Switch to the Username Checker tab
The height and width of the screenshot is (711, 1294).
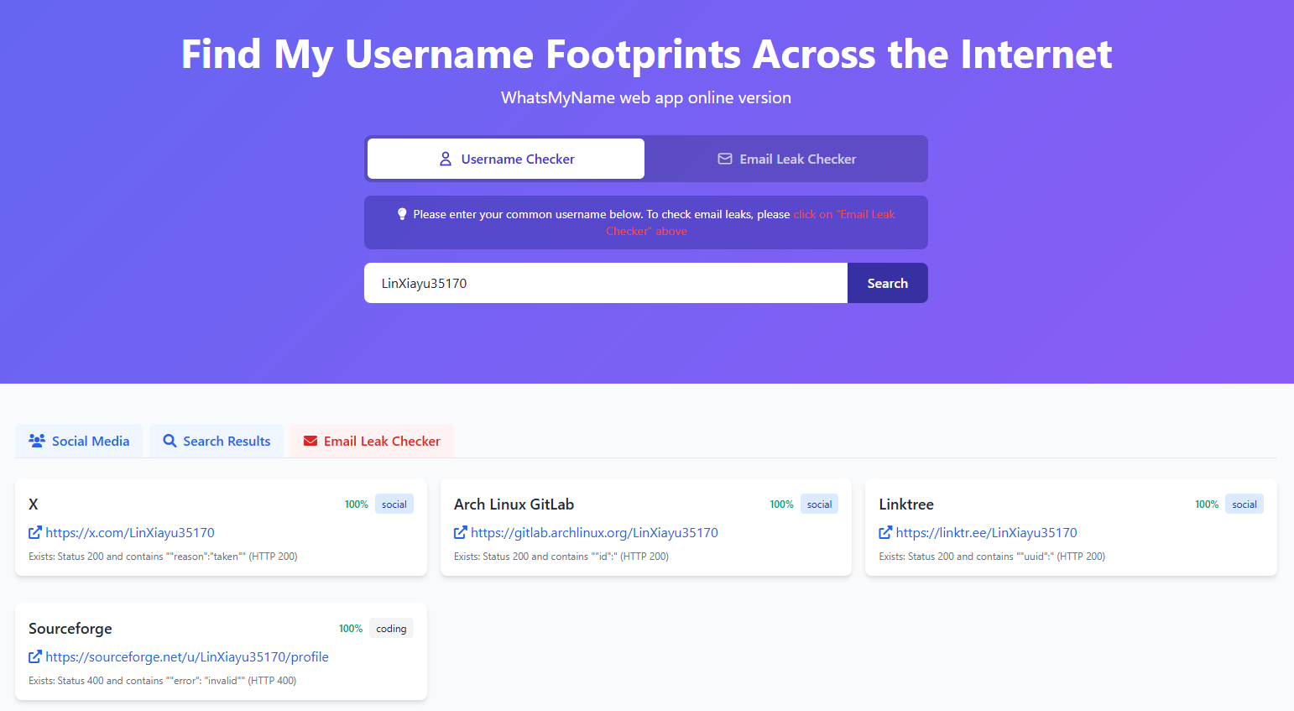[506, 159]
